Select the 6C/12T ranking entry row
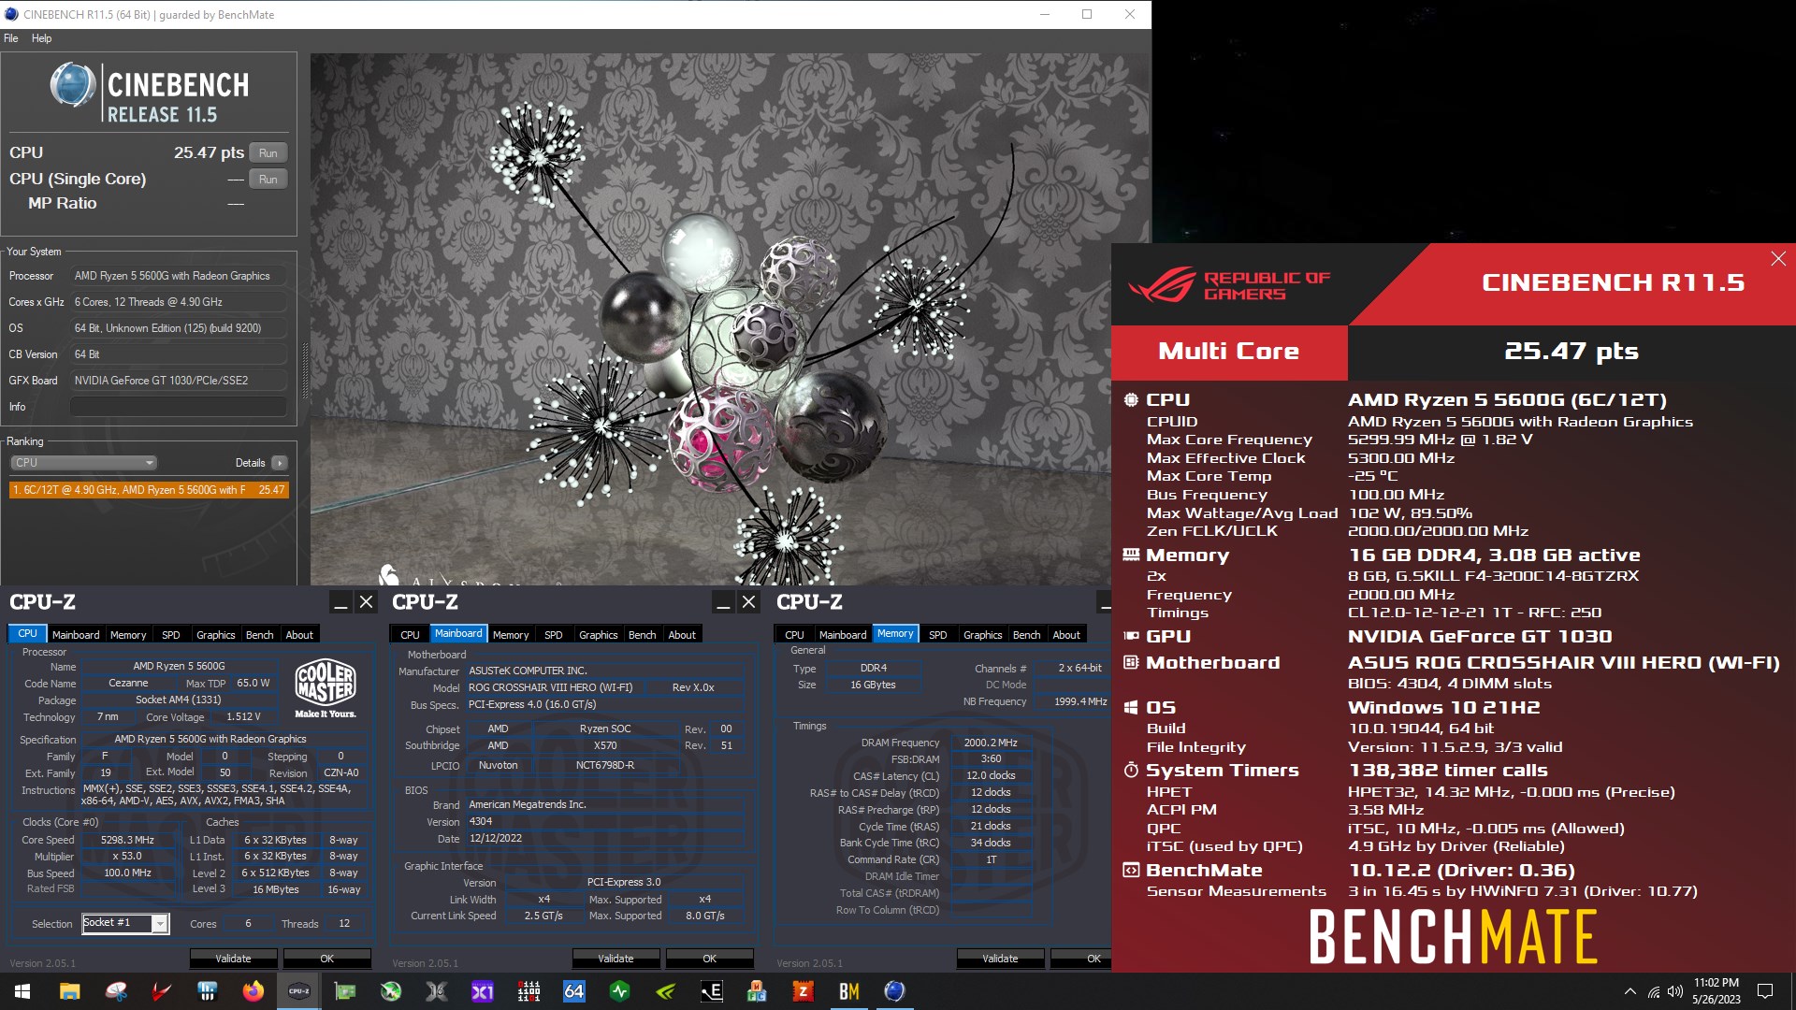 coord(149,490)
